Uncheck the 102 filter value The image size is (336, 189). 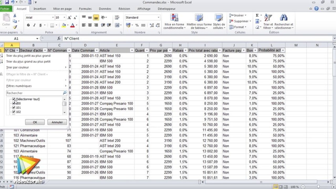click(x=14, y=112)
